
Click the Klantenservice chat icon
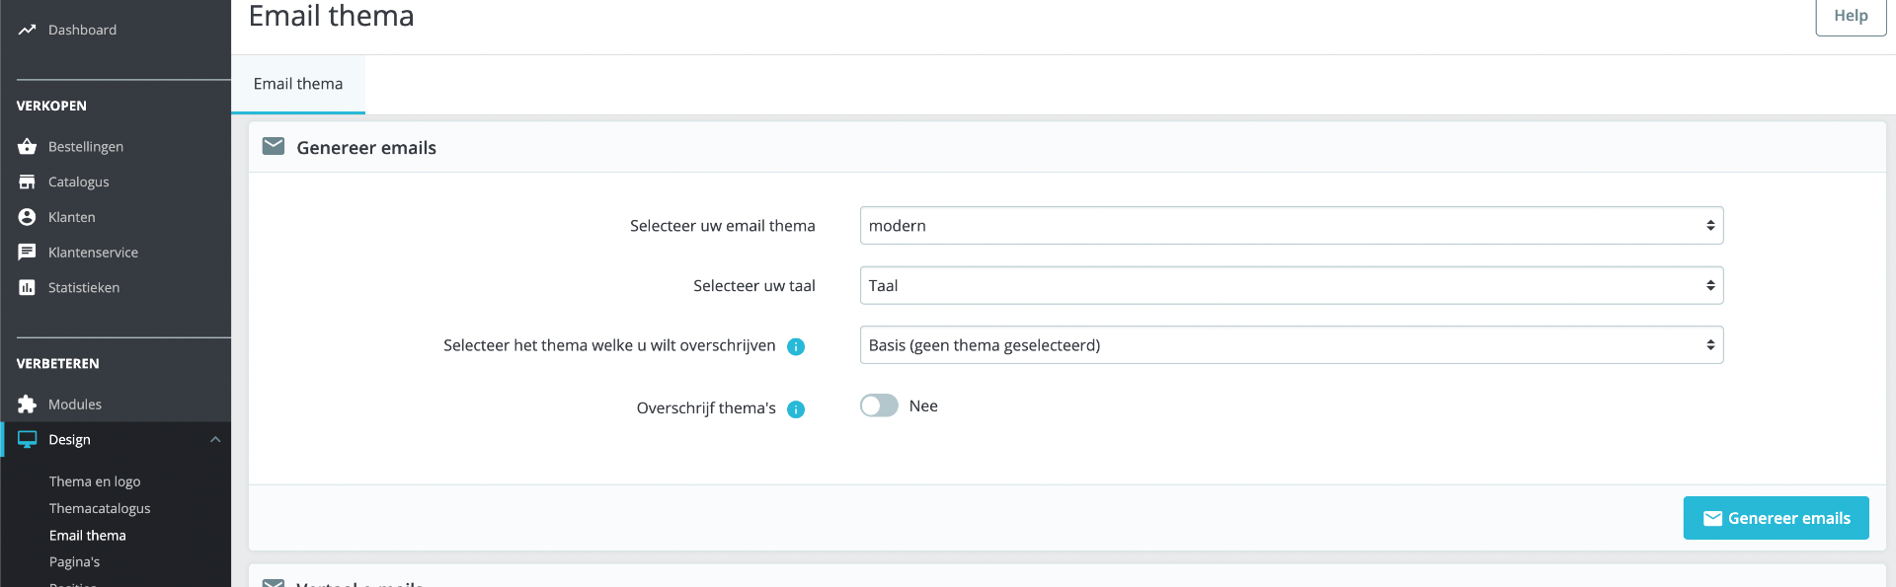click(27, 253)
